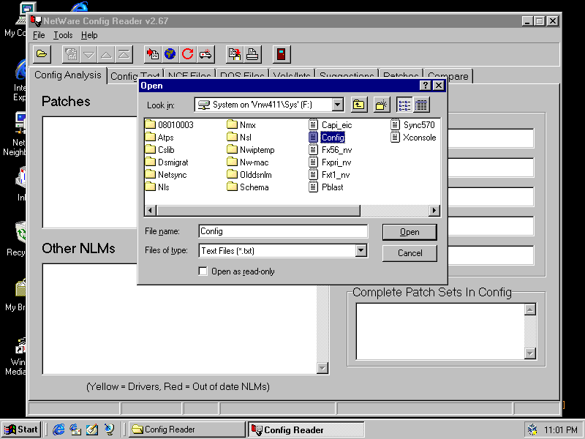Image resolution: width=585 pixels, height=439 pixels.
Task: Select the Nwiptemp folder
Action: 251,150
